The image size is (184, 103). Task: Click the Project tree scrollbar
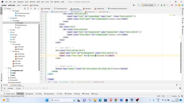pyautogui.click(x=39, y=47)
